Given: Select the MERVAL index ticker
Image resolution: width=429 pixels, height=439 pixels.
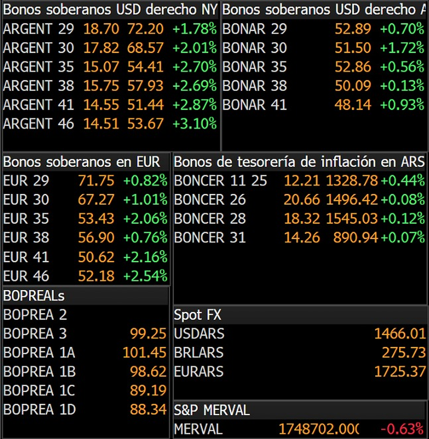Looking at the screenshot, I should (198, 429).
